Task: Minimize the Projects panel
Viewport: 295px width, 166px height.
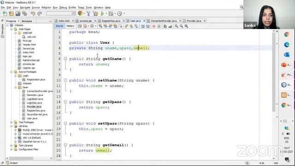Action: click(x=50, y=21)
